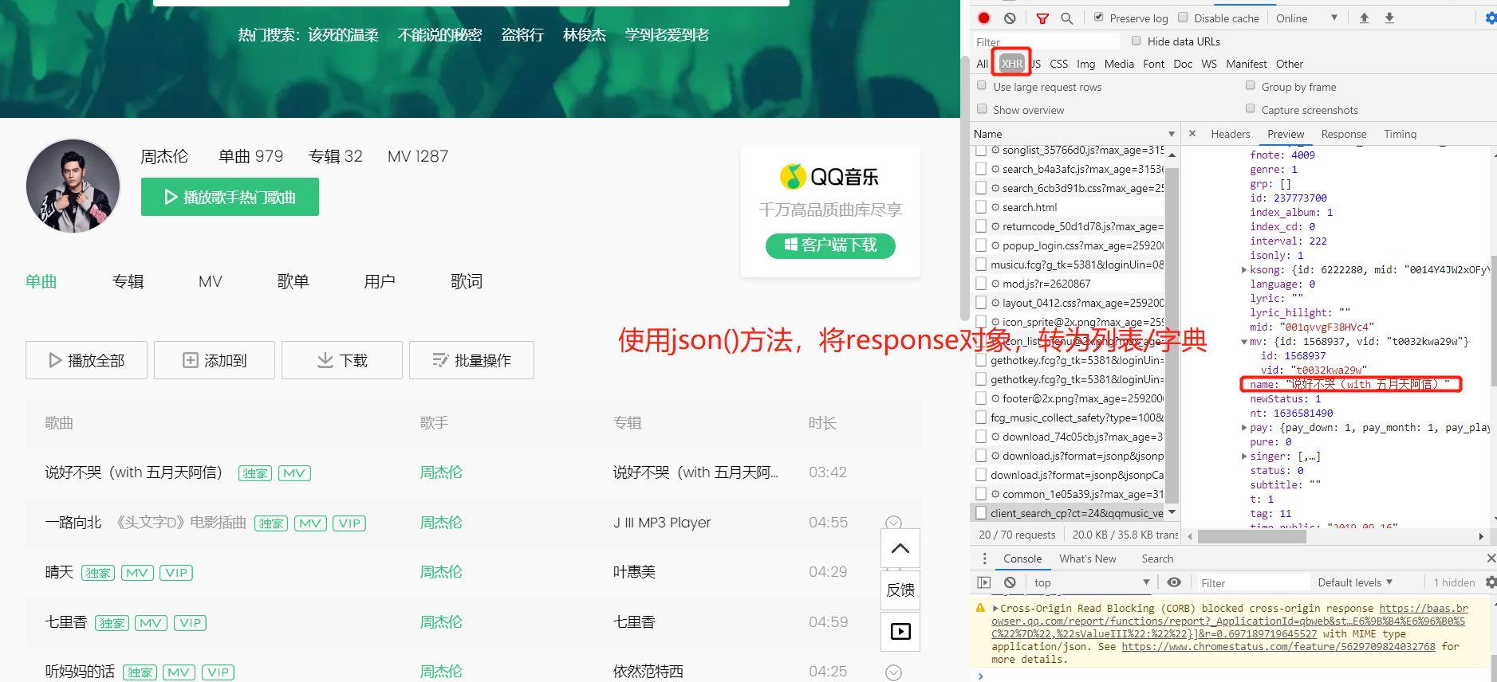The image size is (1497, 682).
Task: Tick the checkbox beside search.html request
Action: pos(981,207)
